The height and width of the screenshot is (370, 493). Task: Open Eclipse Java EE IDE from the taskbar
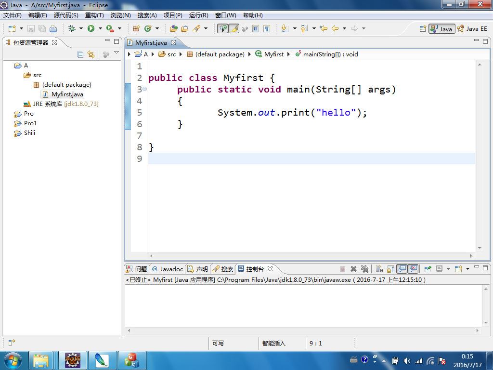73,360
